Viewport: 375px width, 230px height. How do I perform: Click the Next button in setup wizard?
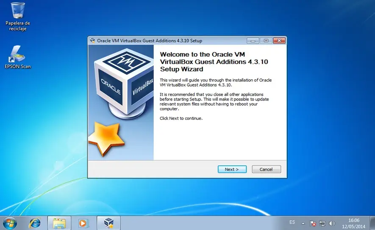coord(232,169)
